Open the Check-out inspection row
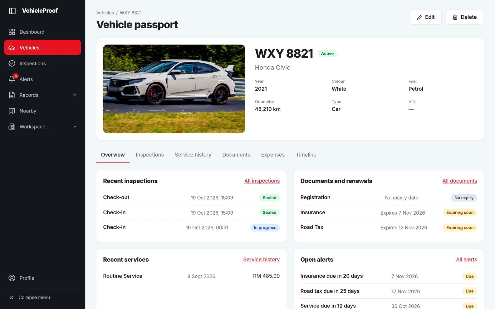Image resolution: width=495 pixels, height=309 pixels. (x=191, y=197)
